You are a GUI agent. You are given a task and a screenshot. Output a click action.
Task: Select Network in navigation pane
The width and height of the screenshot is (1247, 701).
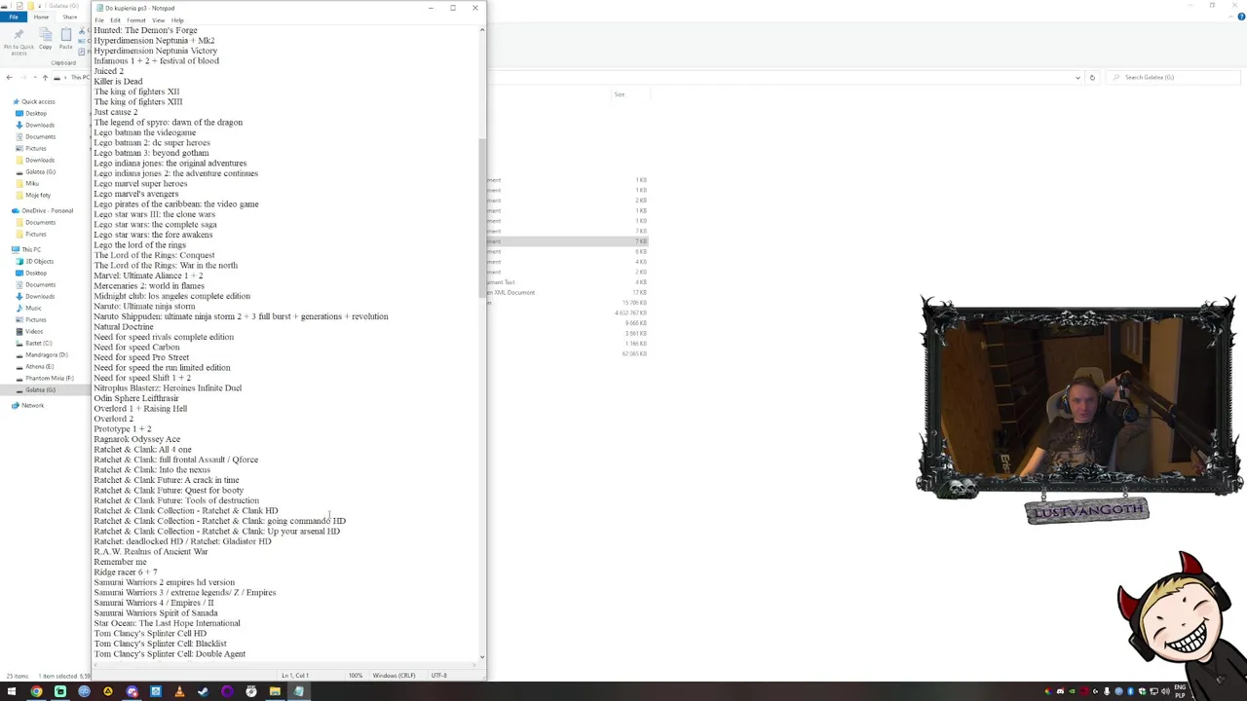32,405
